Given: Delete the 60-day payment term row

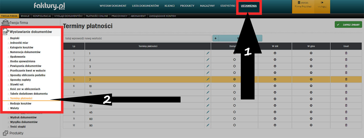Looking at the screenshot, I should coord(346,119).
